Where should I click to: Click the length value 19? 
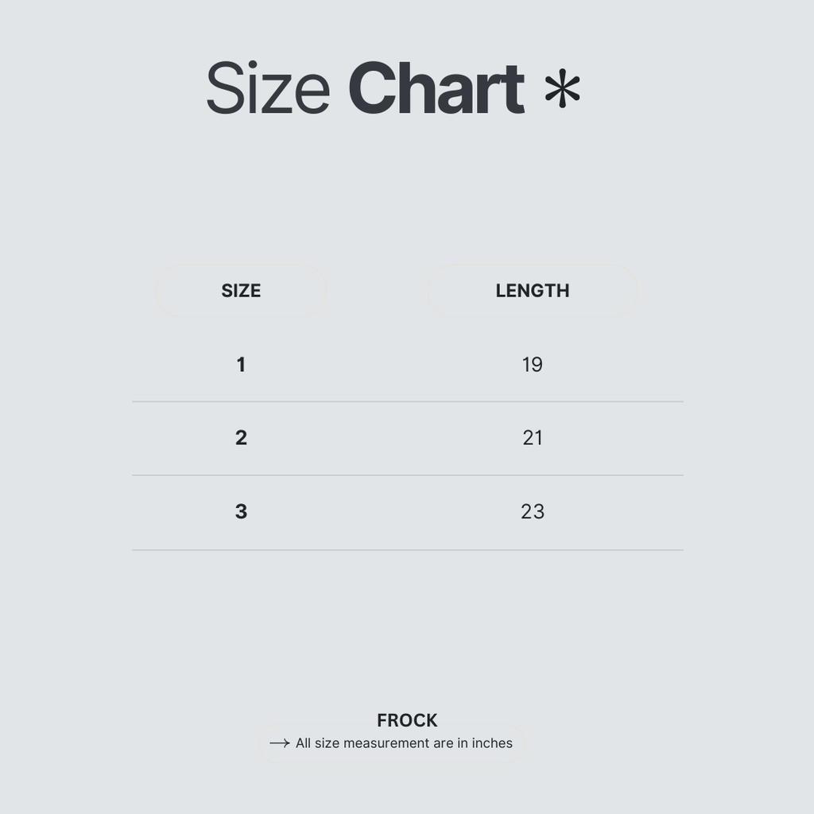532,365
